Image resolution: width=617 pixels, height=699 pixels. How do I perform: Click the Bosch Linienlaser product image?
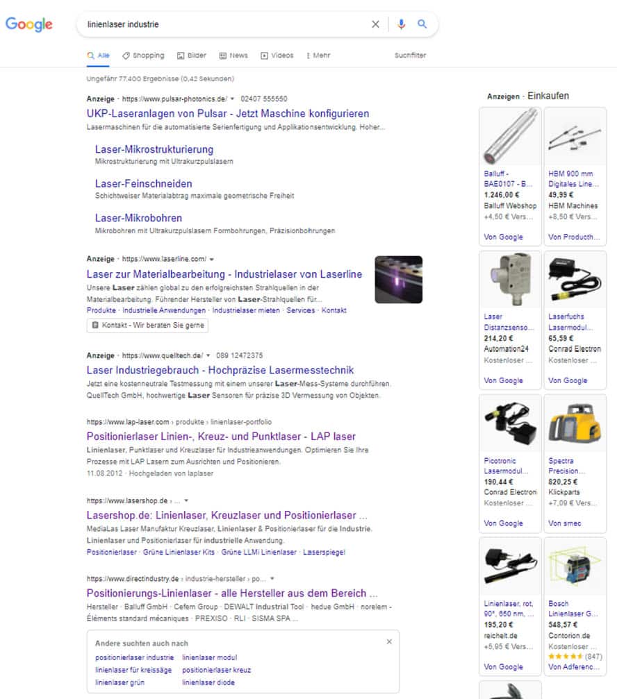click(x=575, y=566)
